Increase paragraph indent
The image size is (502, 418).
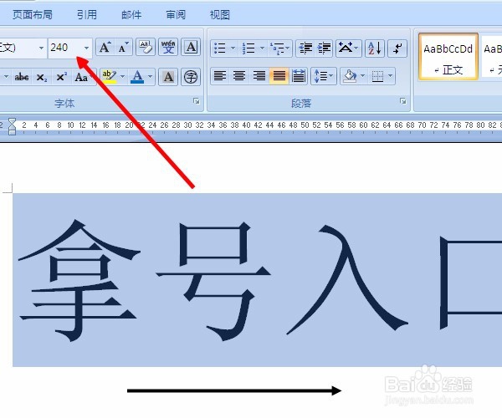click(324, 48)
